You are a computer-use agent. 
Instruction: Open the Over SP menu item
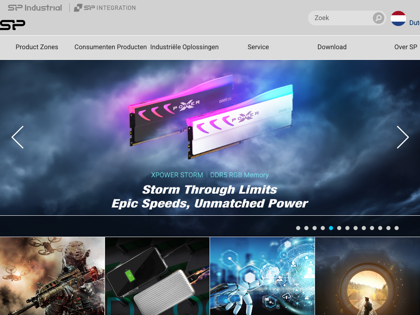point(405,47)
